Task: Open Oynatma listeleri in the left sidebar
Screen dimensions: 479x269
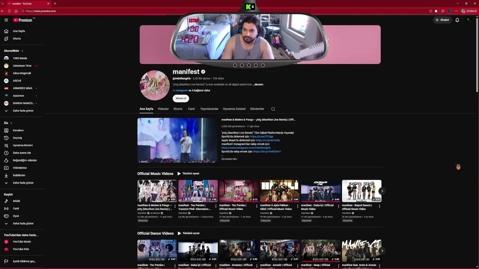Action: (x=21, y=145)
